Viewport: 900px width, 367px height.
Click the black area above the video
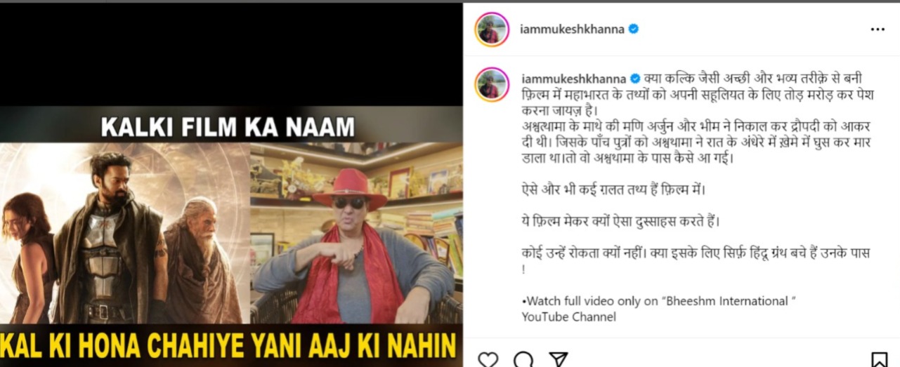230,54
